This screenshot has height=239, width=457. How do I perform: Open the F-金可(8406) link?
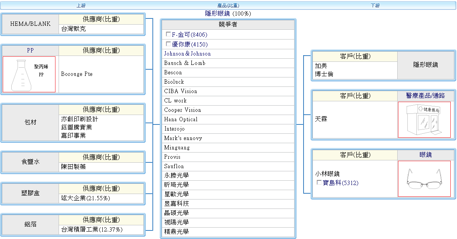pos(189,35)
